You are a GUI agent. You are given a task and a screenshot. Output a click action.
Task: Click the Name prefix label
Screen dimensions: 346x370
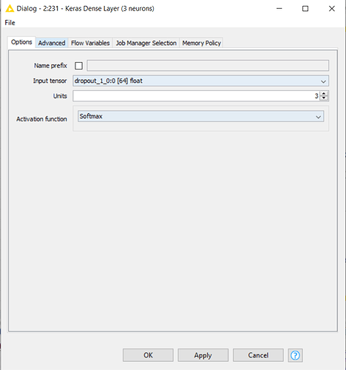click(x=50, y=66)
